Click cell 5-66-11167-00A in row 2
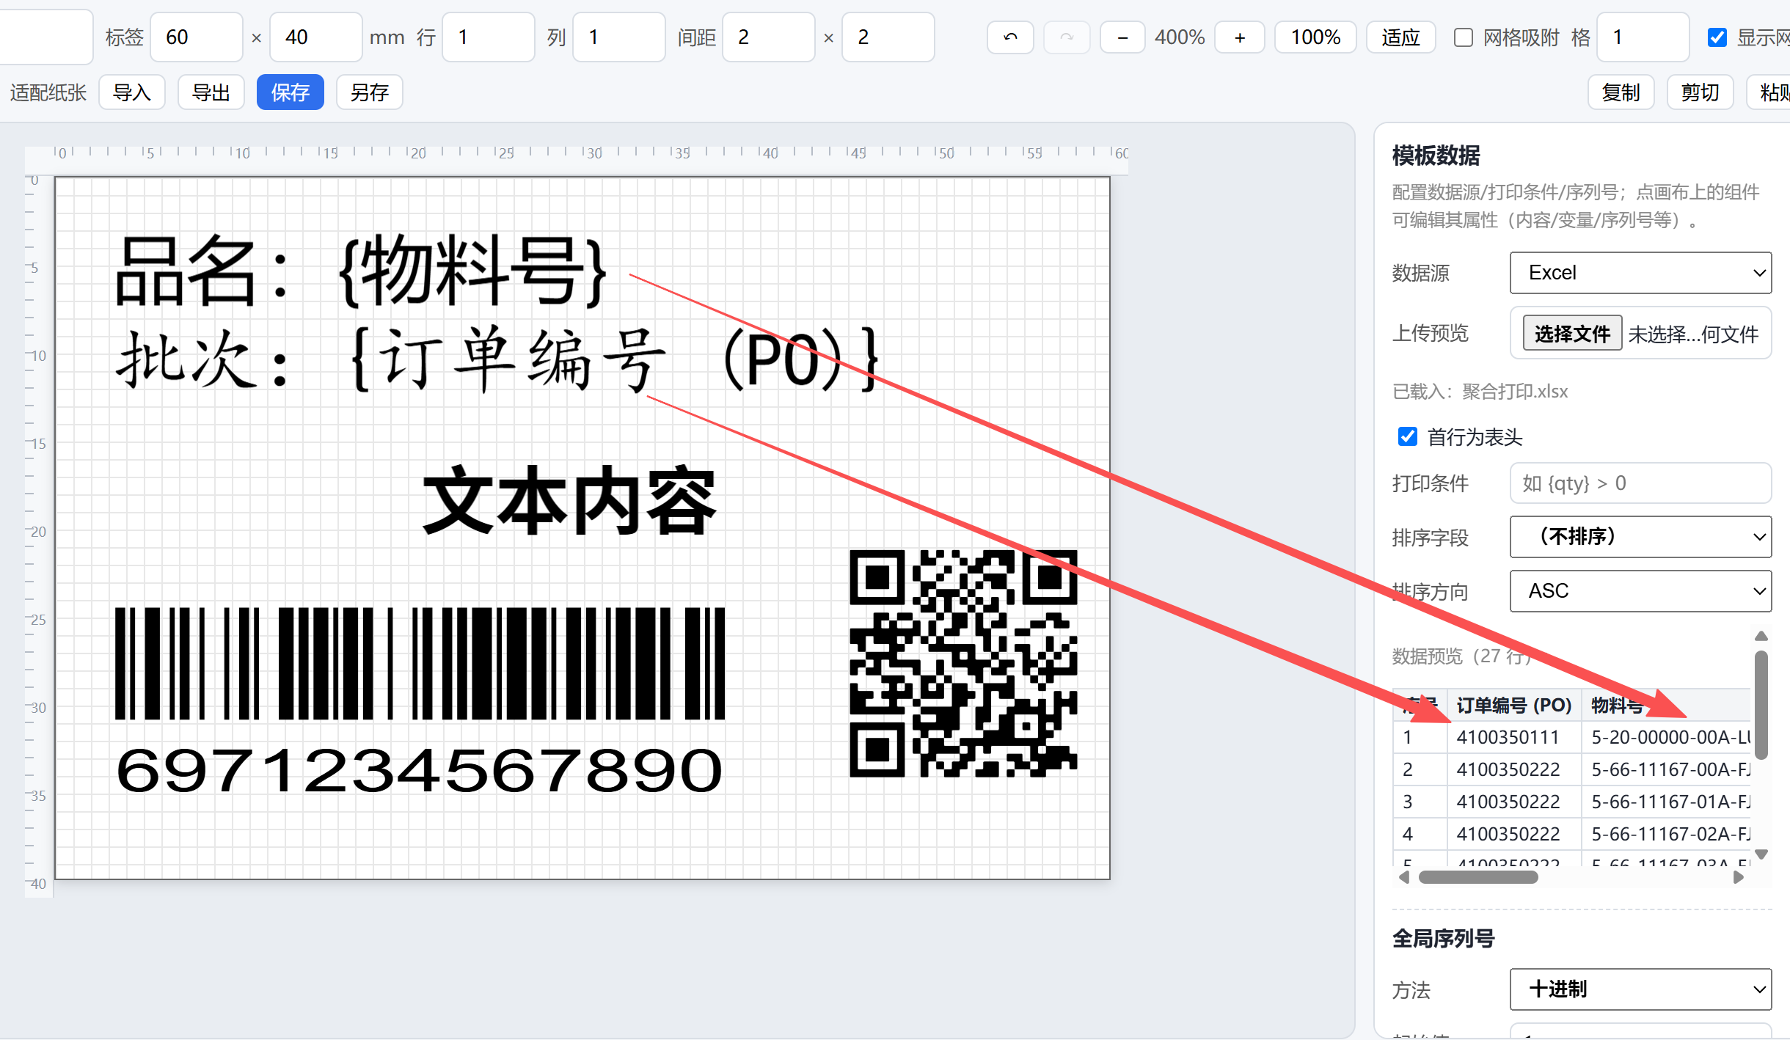 pos(1666,769)
